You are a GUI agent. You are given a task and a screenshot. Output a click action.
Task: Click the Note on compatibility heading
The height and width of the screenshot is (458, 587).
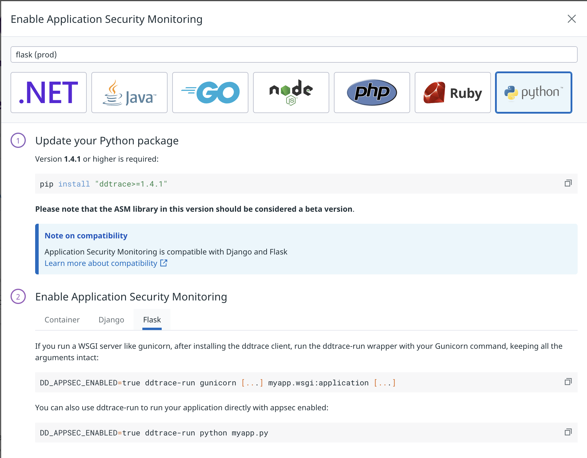click(x=86, y=235)
